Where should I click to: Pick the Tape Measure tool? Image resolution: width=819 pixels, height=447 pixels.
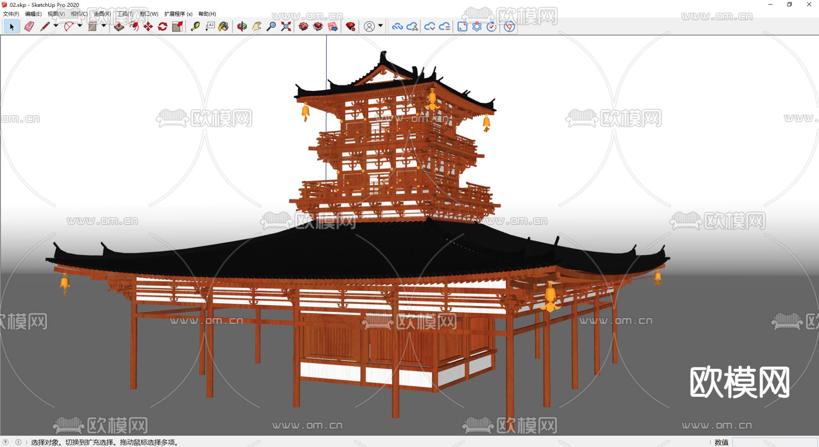(195, 27)
